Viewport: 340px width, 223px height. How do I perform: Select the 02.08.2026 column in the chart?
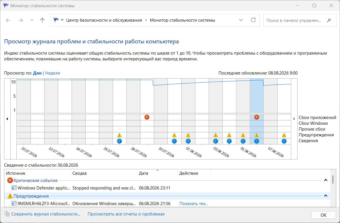[x=202, y=111]
